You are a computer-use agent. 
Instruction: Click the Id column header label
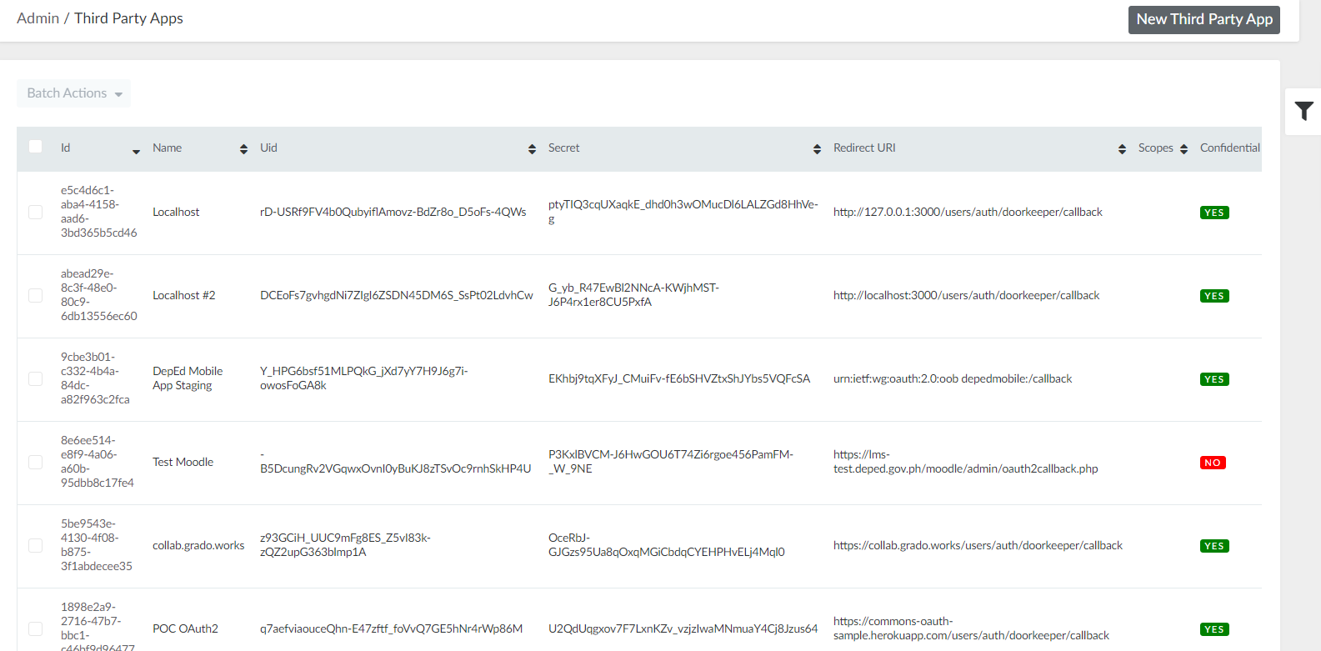pos(65,148)
